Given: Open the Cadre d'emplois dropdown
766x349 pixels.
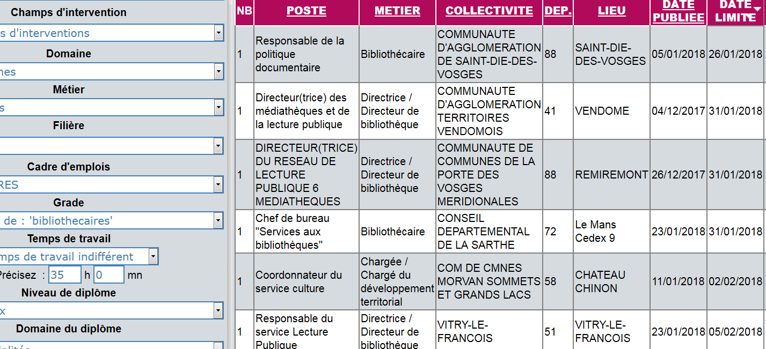Looking at the screenshot, I should tap(111, 184).
